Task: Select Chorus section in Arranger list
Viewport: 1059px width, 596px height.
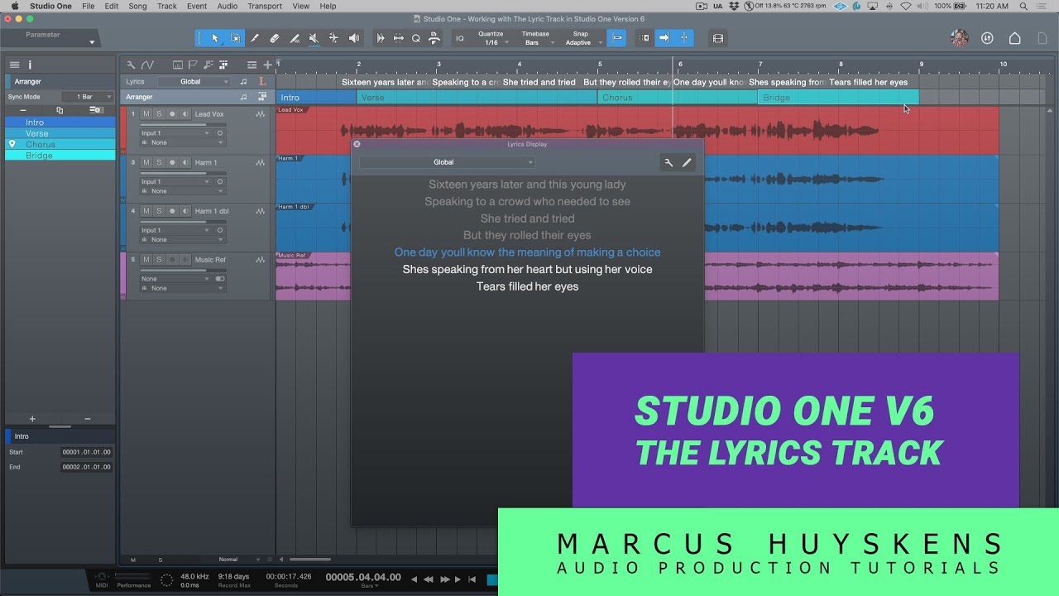Action: (60, 144)
